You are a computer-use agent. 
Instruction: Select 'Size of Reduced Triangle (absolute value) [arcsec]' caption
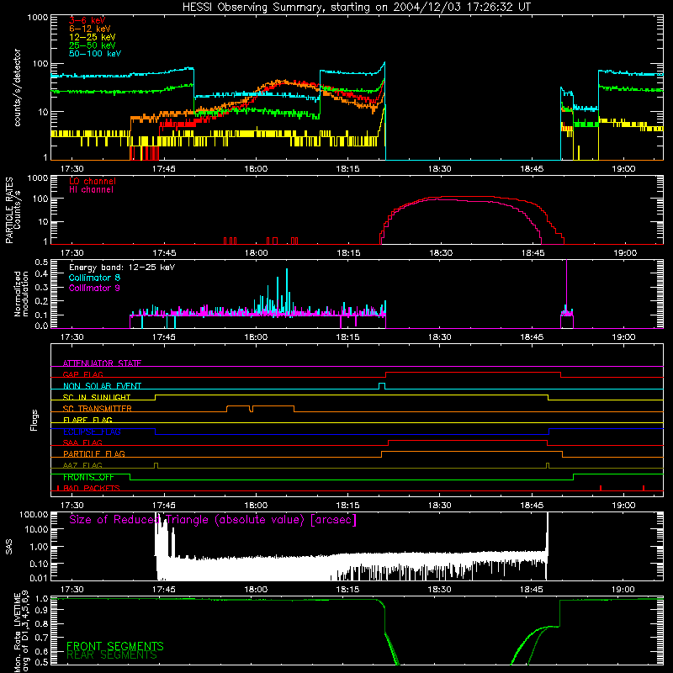213,520
